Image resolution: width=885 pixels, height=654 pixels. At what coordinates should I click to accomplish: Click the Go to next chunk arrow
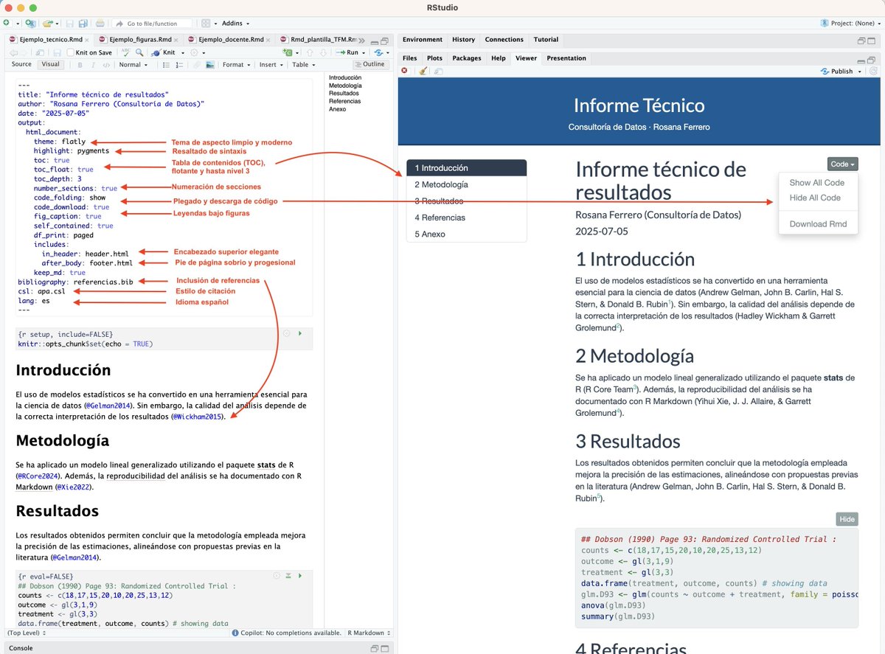tap(322, 52)
